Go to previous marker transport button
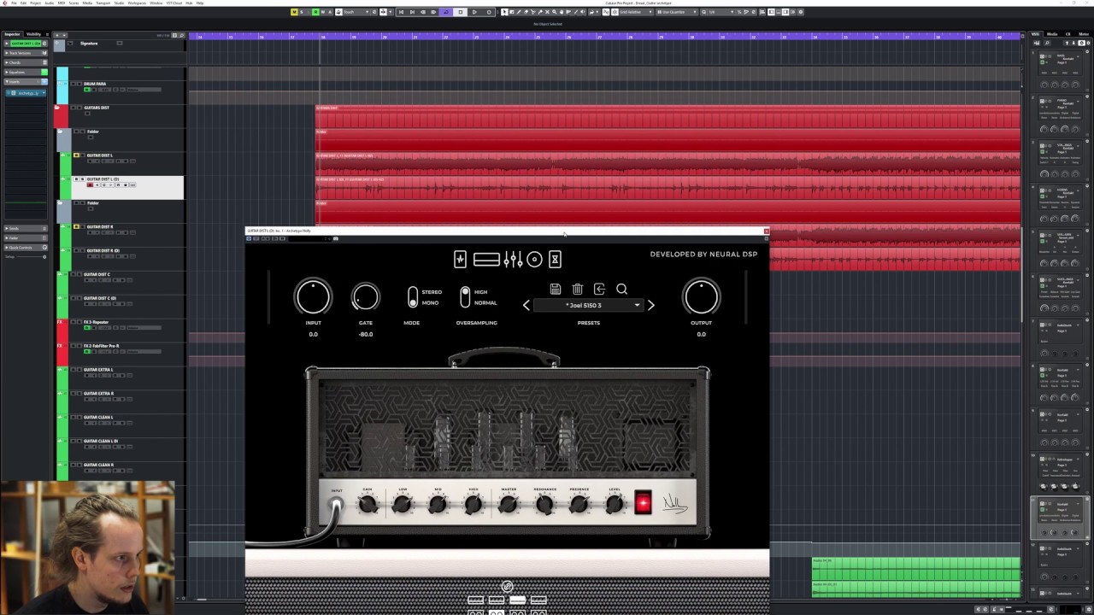 [x=401, y=12]
